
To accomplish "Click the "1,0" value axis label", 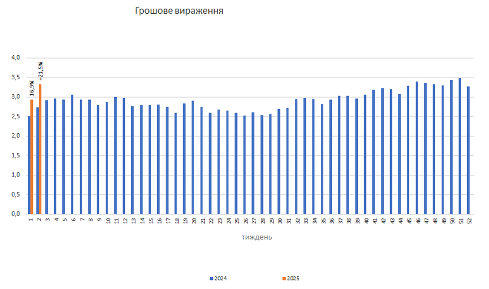I will (16, 175).
